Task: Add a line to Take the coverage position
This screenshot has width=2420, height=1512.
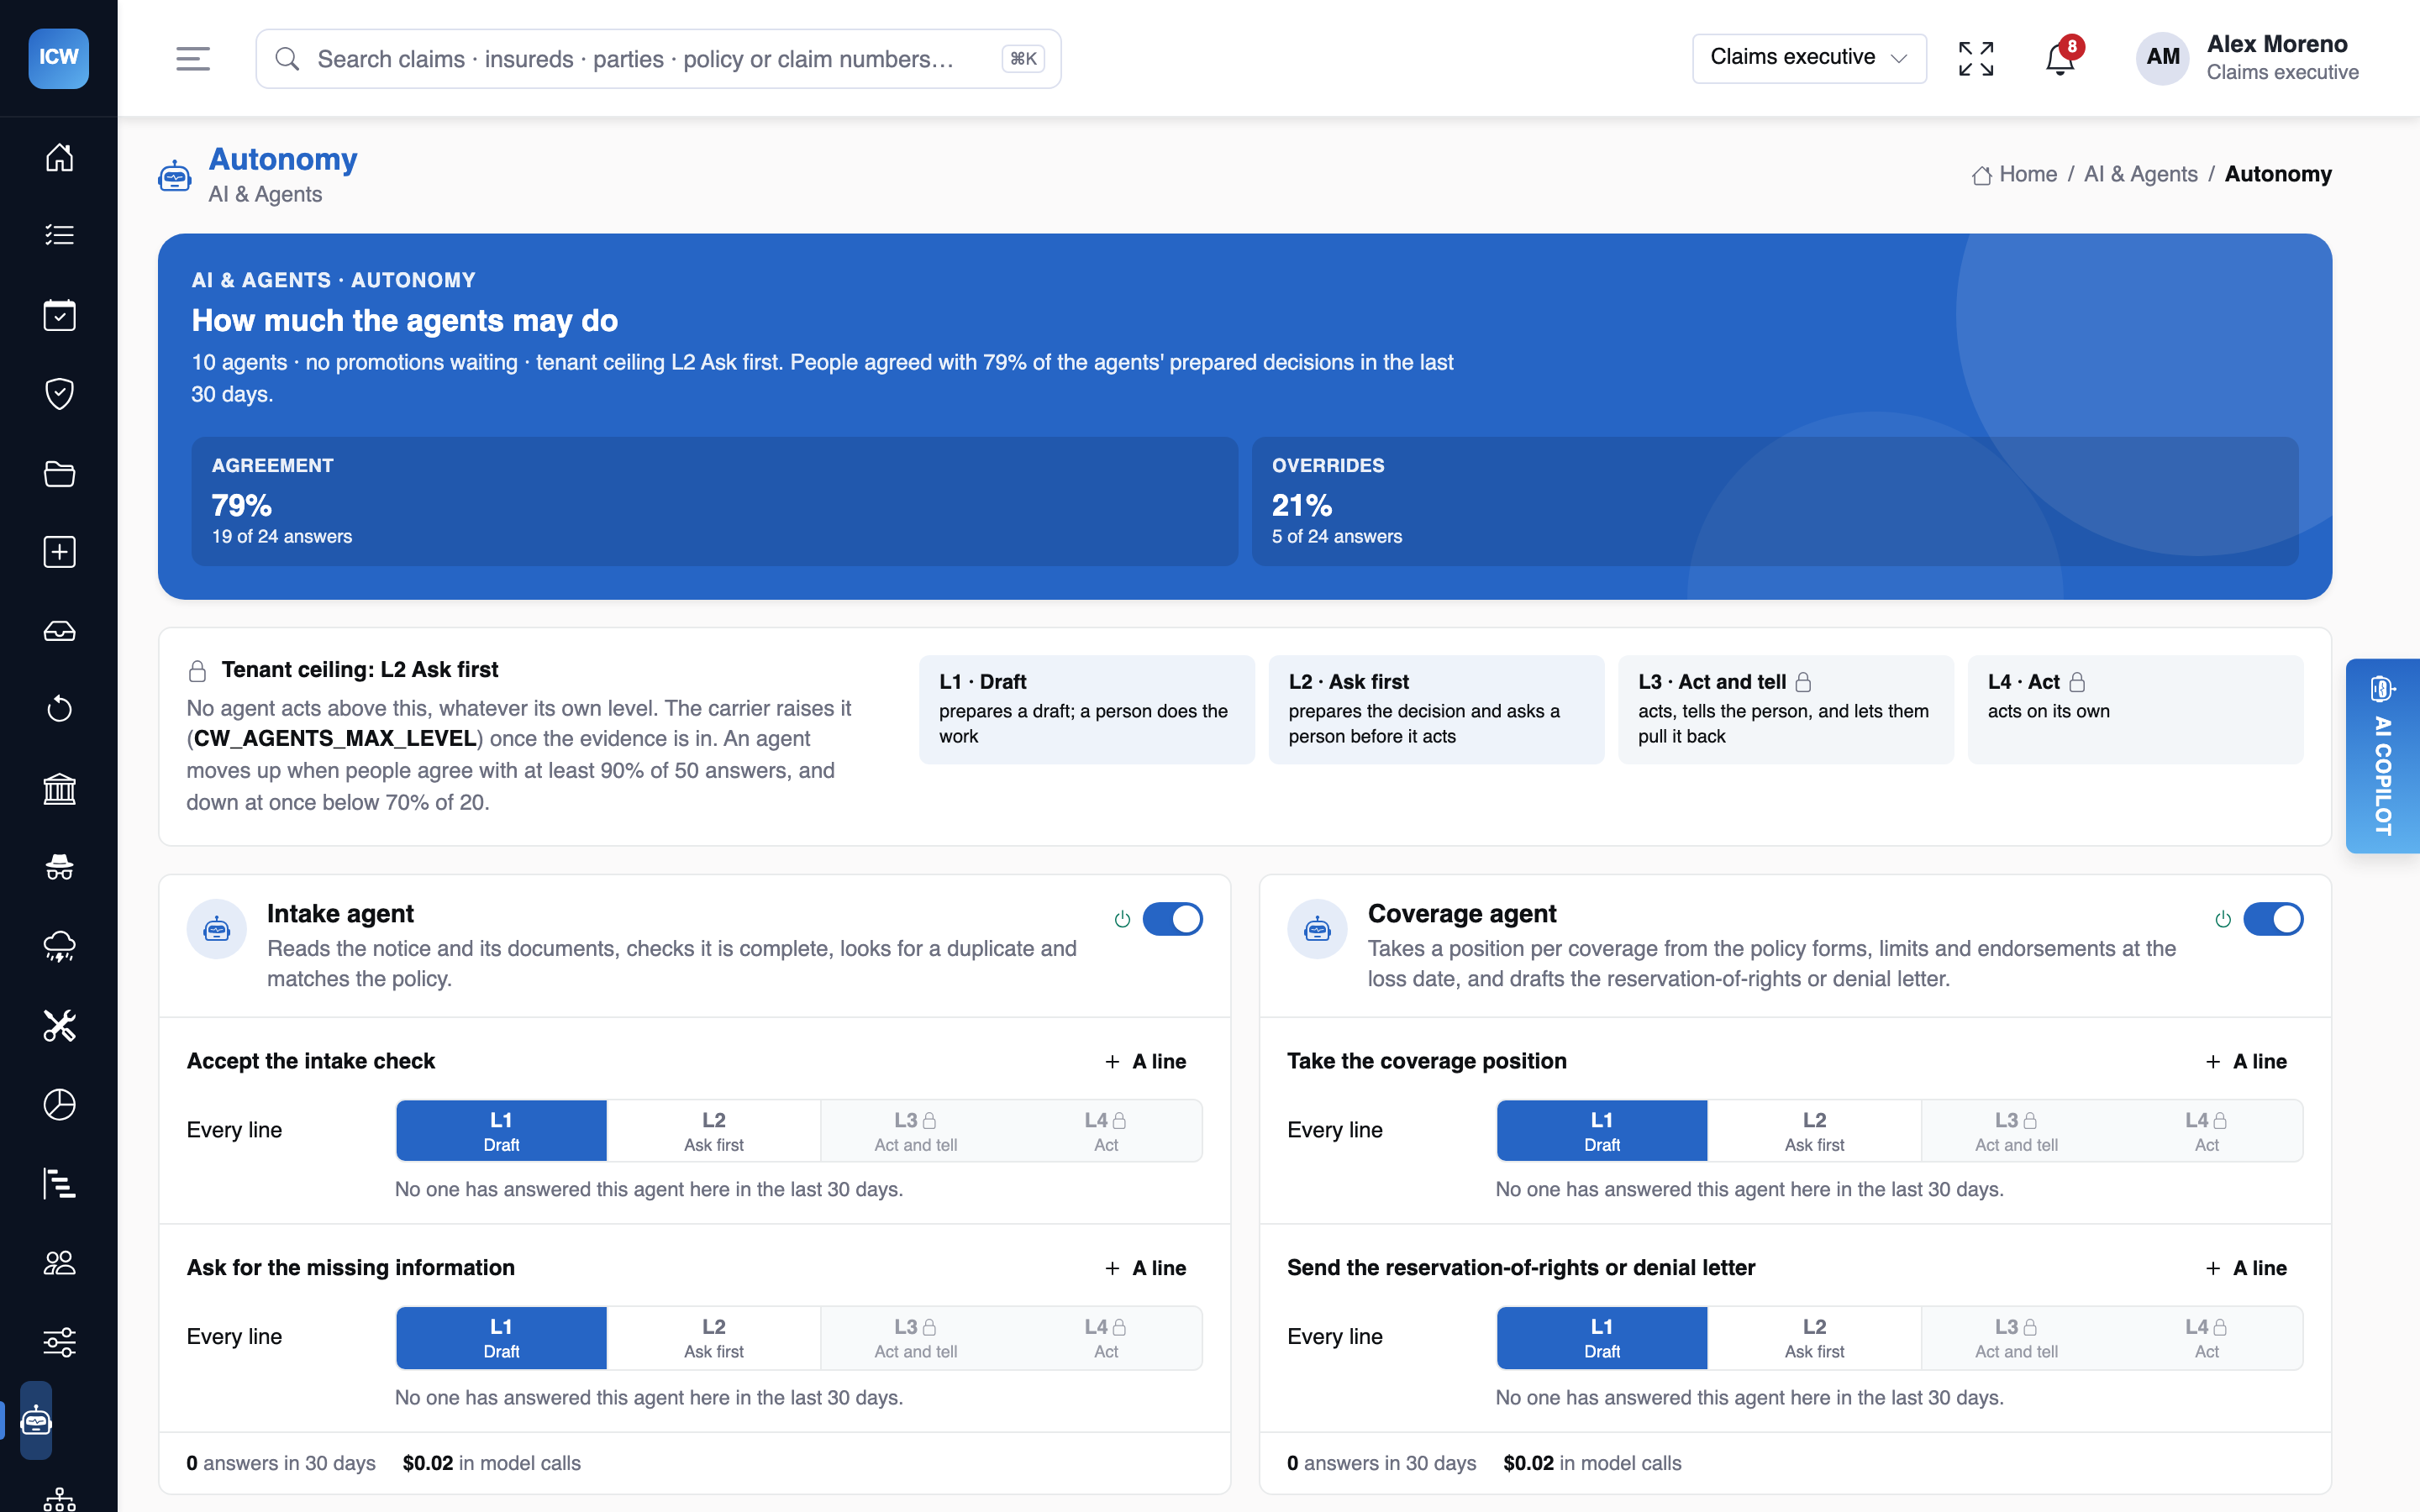Action: [2247, 1062]
